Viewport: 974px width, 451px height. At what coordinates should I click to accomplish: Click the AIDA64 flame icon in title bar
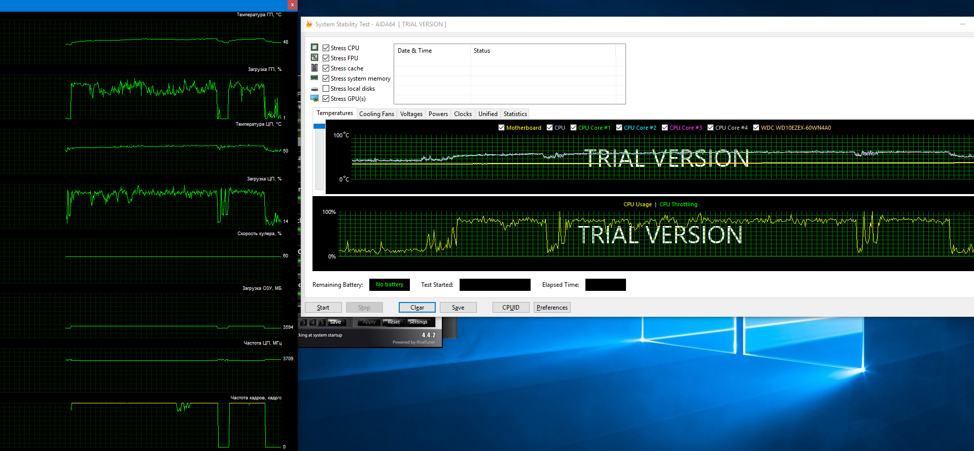click(x=309, y=24)
